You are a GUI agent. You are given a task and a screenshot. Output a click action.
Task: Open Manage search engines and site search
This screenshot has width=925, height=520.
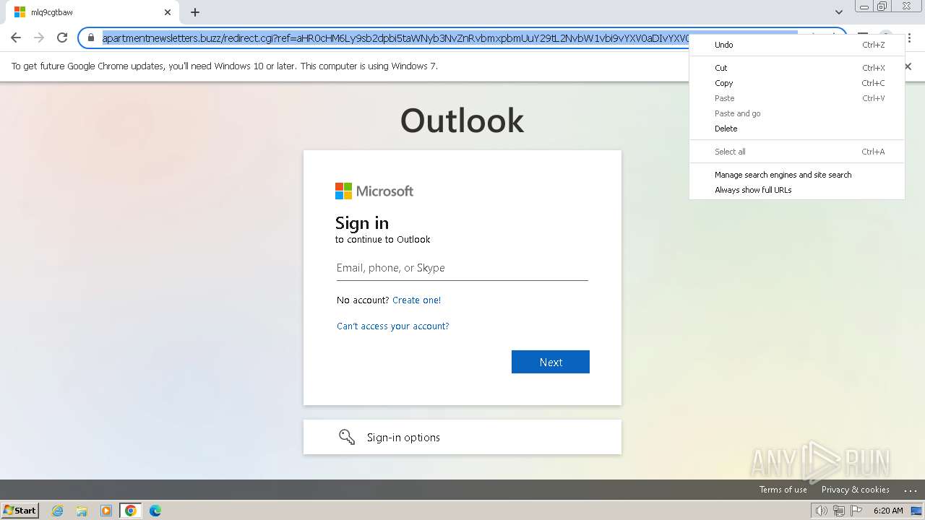pos(796,175)
